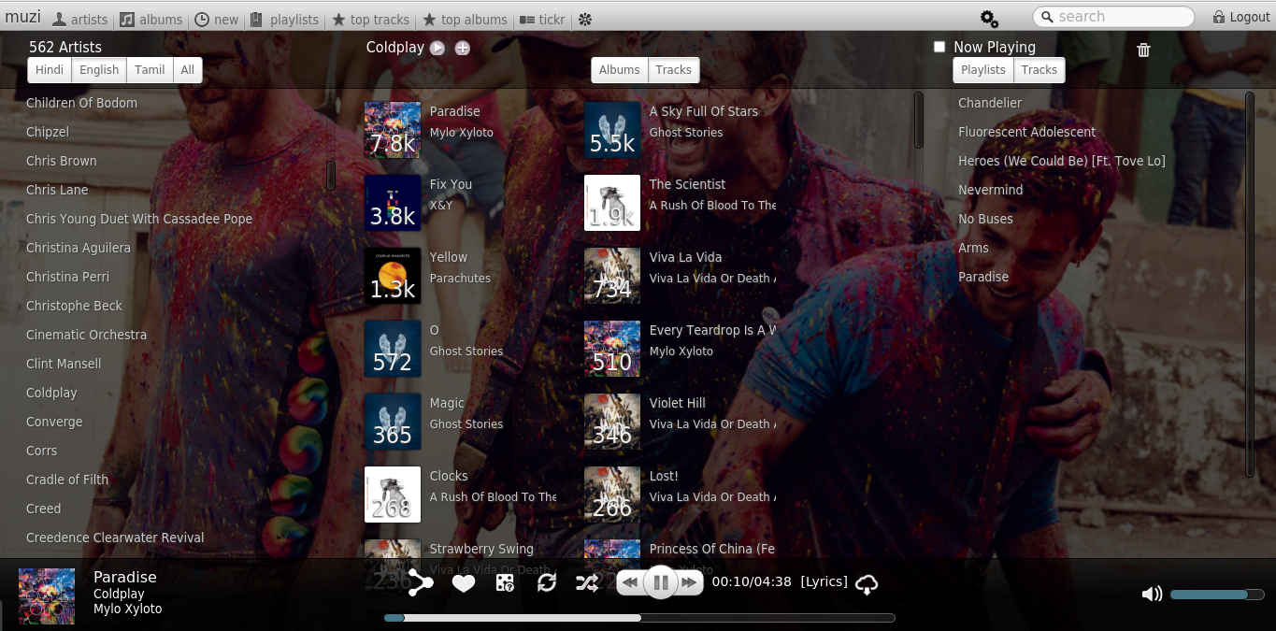Viewport: 1276px width, 631px height.
Task: Click the Clocks track thumbnail
Action: coord(393,495)
